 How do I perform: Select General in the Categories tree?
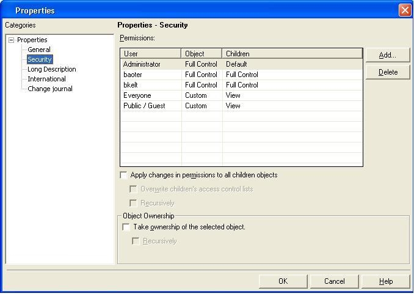(x=39, y=50)
